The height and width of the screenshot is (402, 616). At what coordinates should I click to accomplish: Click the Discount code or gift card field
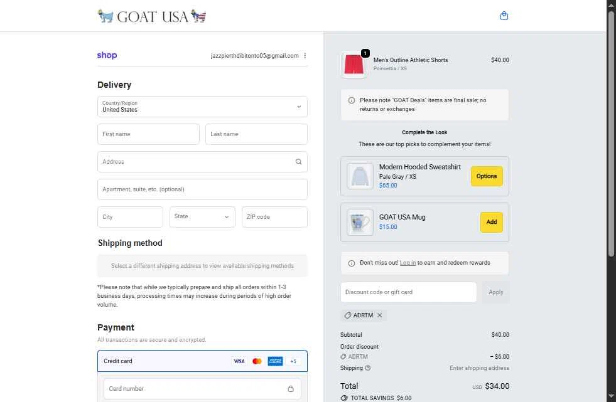click(409, 292)
